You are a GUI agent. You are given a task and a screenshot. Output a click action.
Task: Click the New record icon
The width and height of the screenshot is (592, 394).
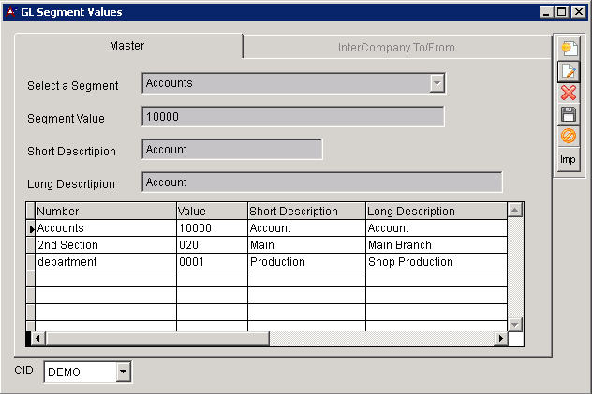pyautogui.click(x=568, y=49)
